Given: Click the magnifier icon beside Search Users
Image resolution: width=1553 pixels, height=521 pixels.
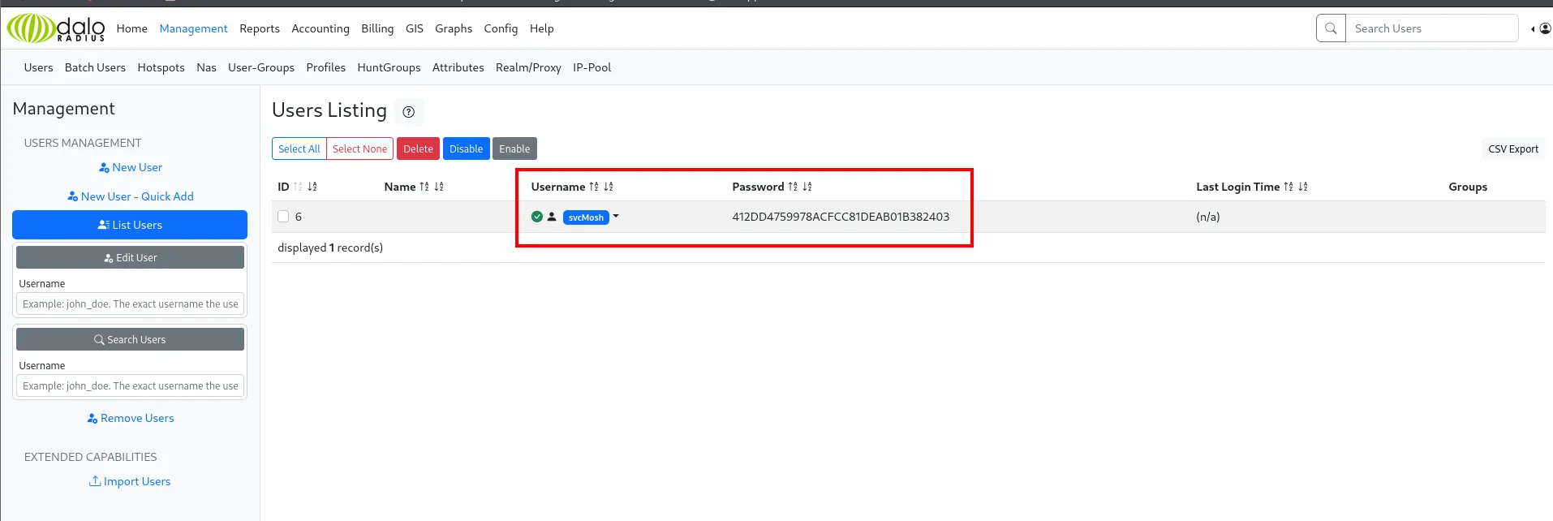Looking at the screenshot, I should [1331, 28].
